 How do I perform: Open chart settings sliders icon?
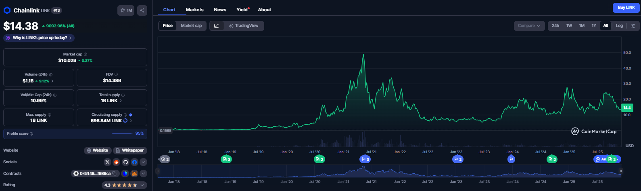pyautogui.click(x=633, y=26)
